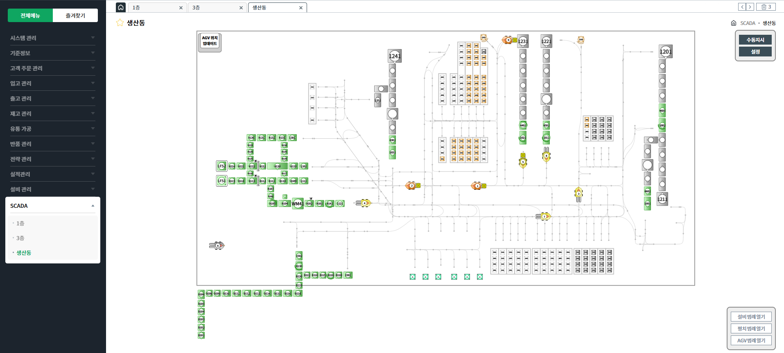Expand the 입고 관리 menu

pos(53,83)
